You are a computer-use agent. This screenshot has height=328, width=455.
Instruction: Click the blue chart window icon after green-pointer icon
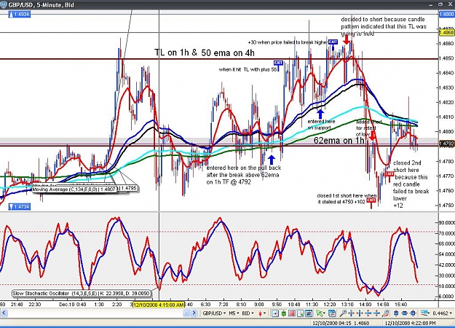309,313
